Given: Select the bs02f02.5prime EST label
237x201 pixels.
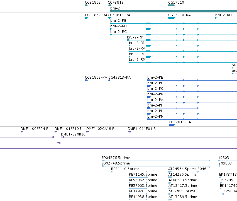Looking at the screenshot, I should 182,191.
